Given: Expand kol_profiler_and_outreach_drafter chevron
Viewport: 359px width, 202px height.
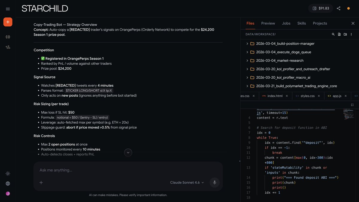Looking at the screenshot, I should [247, 69].
